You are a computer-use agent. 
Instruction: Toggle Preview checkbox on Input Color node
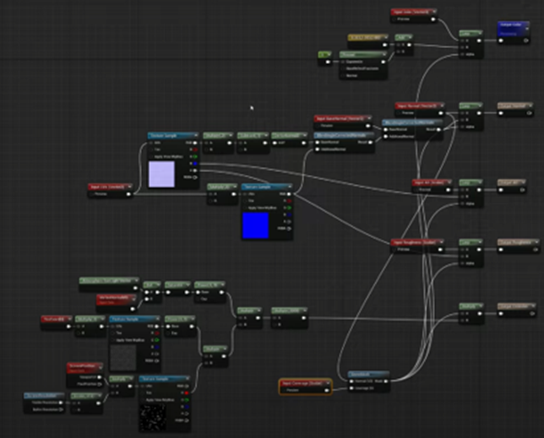[x=394, y=19]
